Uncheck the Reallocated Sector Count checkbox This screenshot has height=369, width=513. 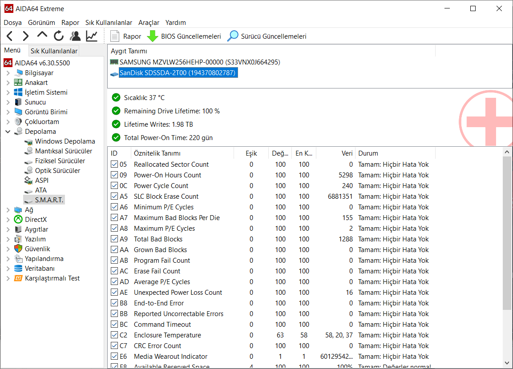tap(114, 164)
